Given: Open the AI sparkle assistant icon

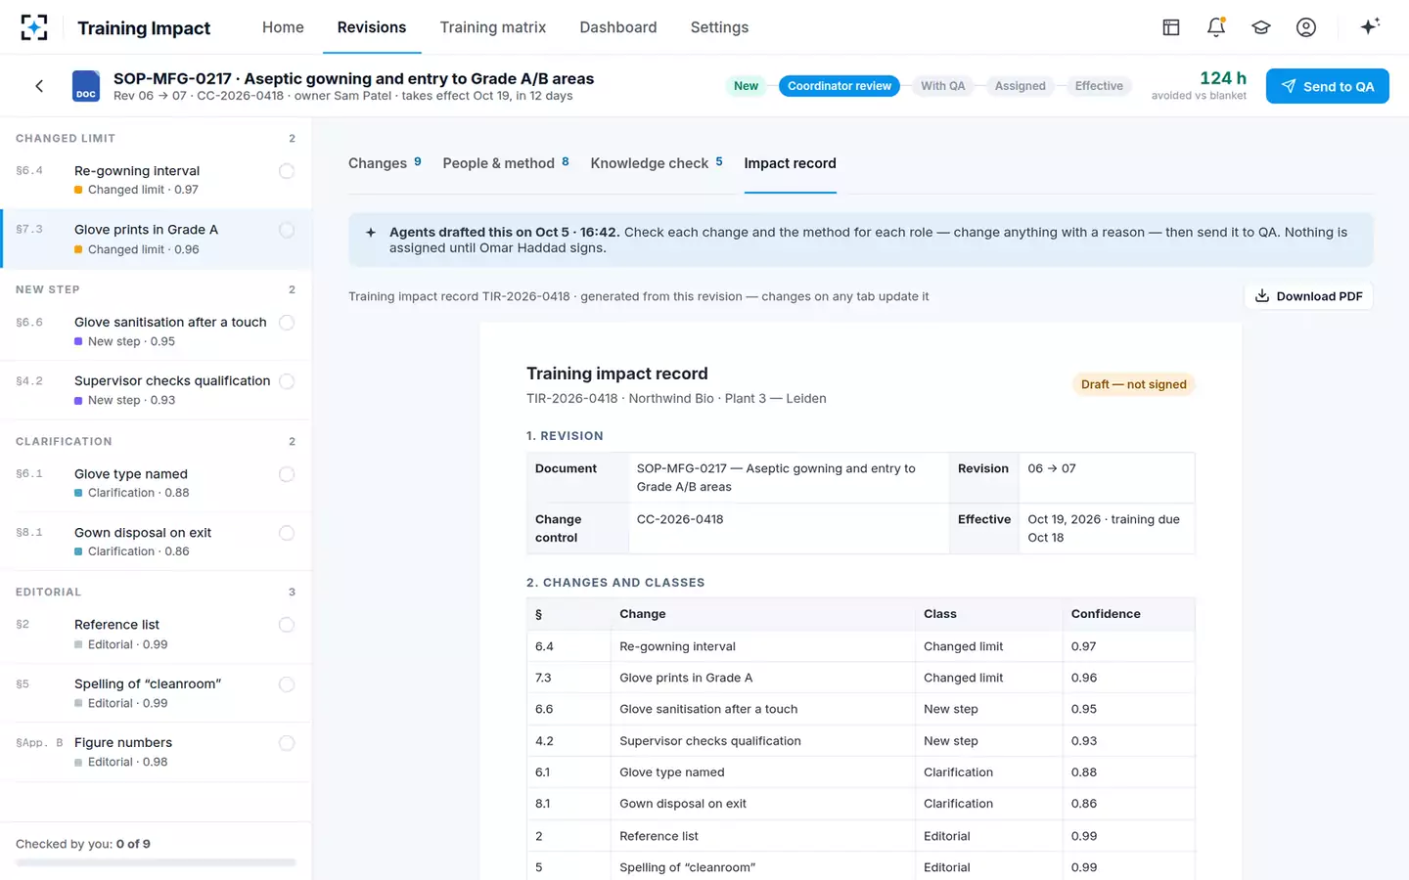Looking at the screenshot, I should tap(1370, 26).
